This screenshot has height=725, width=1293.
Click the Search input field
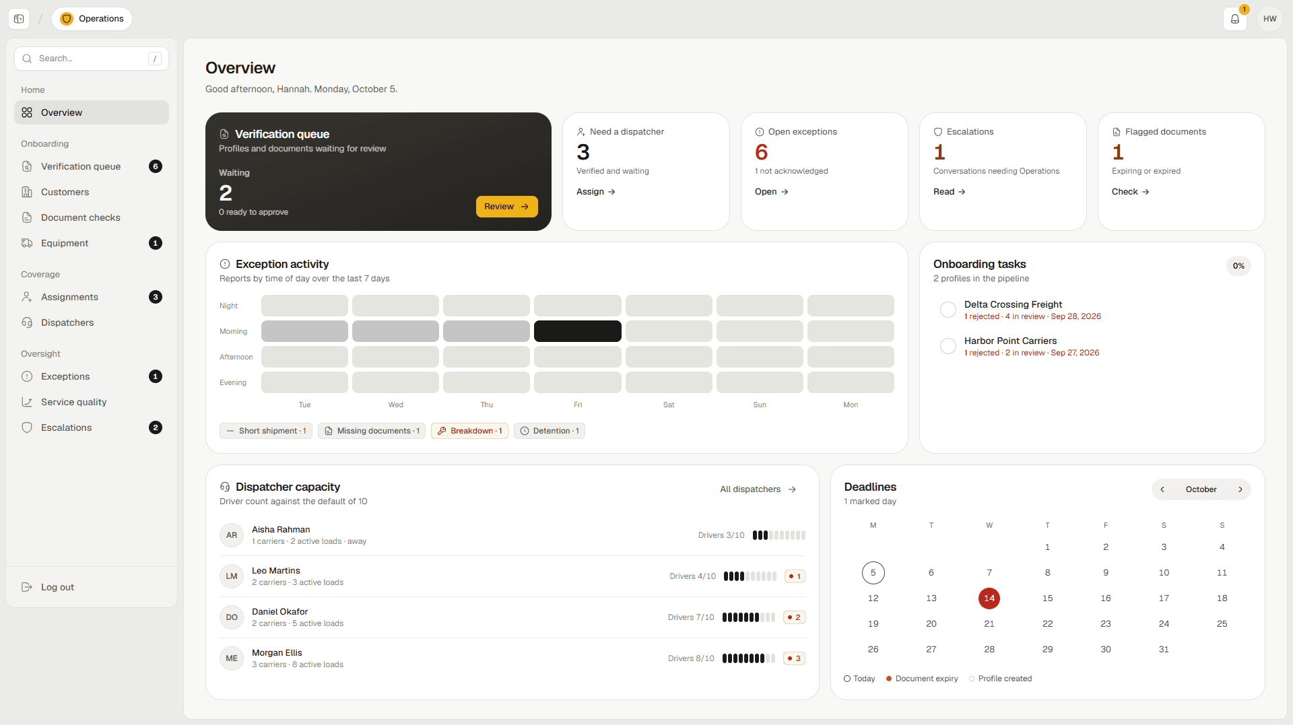coord(92,59)
